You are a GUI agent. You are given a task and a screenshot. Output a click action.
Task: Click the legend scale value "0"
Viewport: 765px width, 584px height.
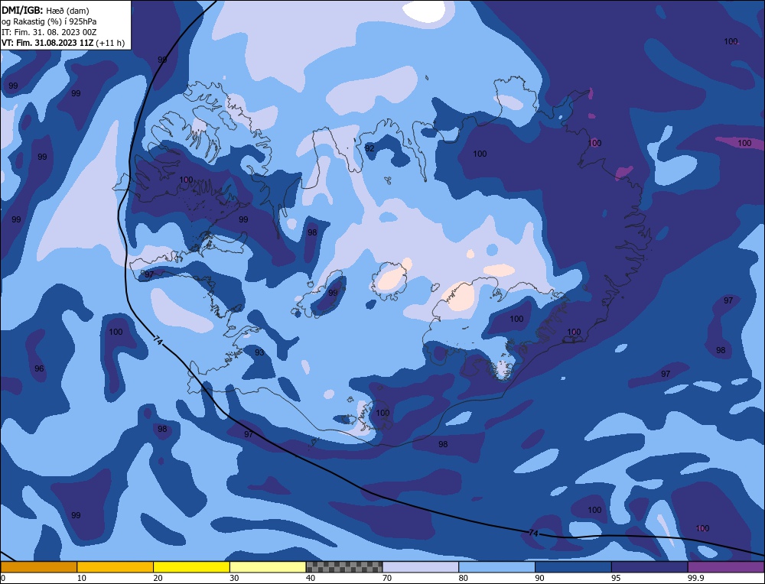coord(3,578)
